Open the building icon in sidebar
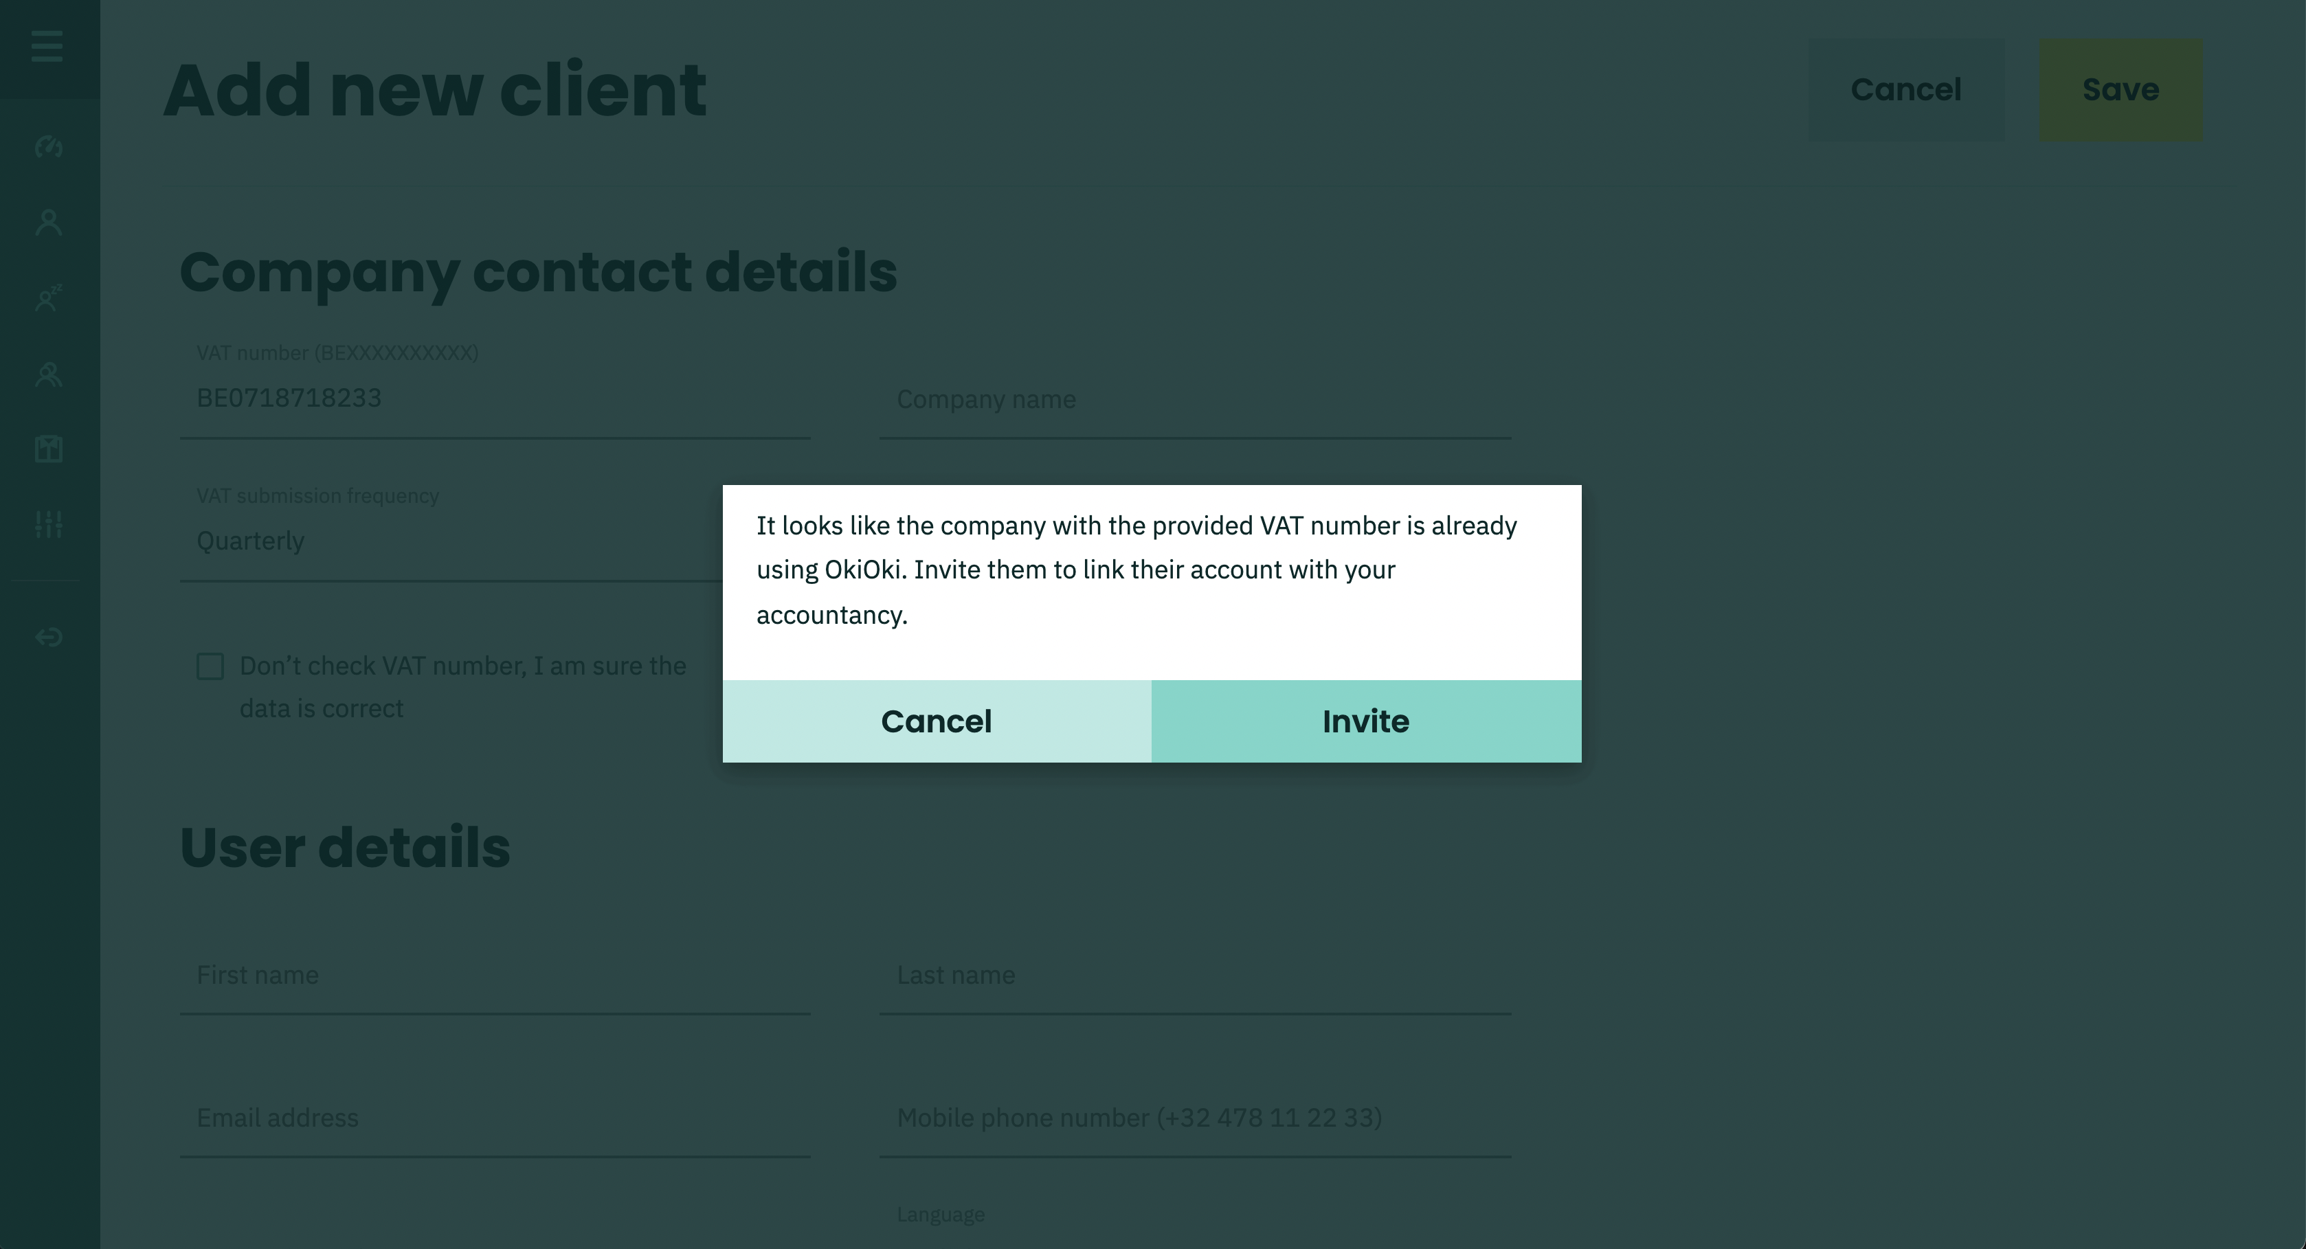This screenshot has width=2306, height=1249. pos(48,449)
